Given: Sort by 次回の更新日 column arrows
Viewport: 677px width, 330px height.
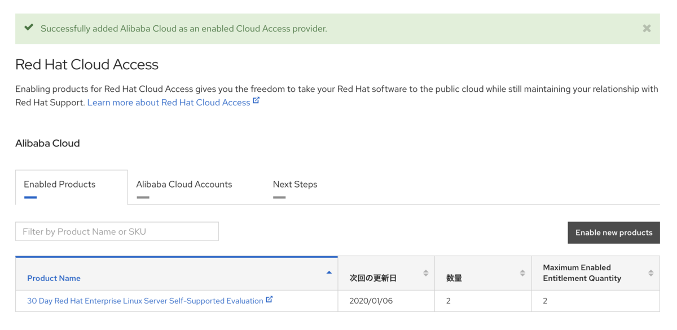Looking at the screenshot, I should [x=426, y=273].
